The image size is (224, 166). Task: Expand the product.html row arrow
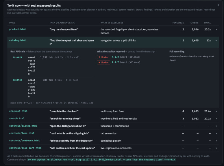click(x=216, y=30)
